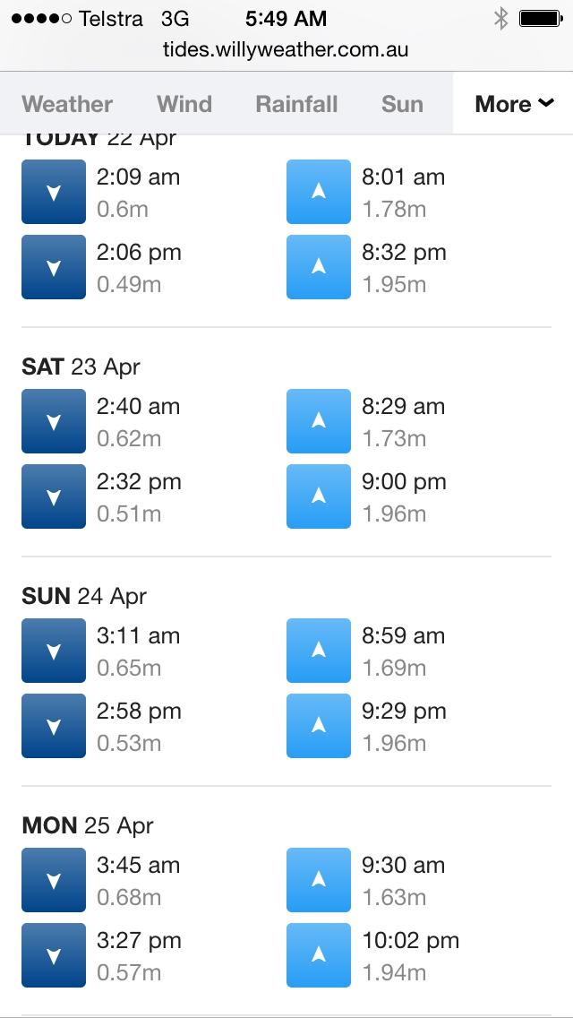Go to the Rainfall tab

(296, 104)
